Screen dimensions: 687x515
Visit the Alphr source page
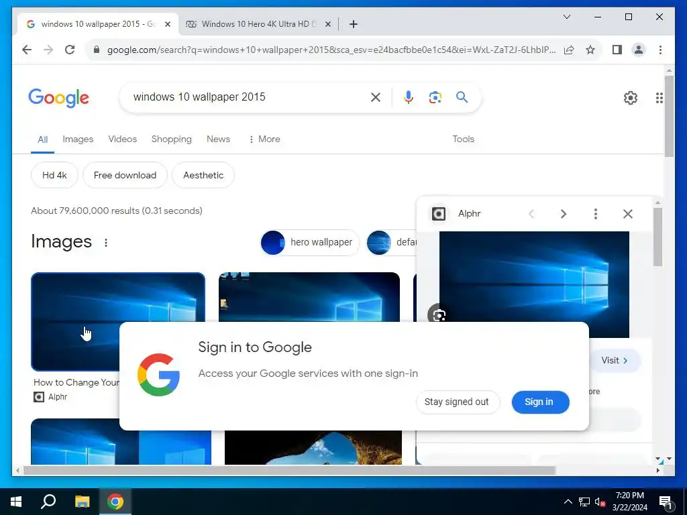615,360
